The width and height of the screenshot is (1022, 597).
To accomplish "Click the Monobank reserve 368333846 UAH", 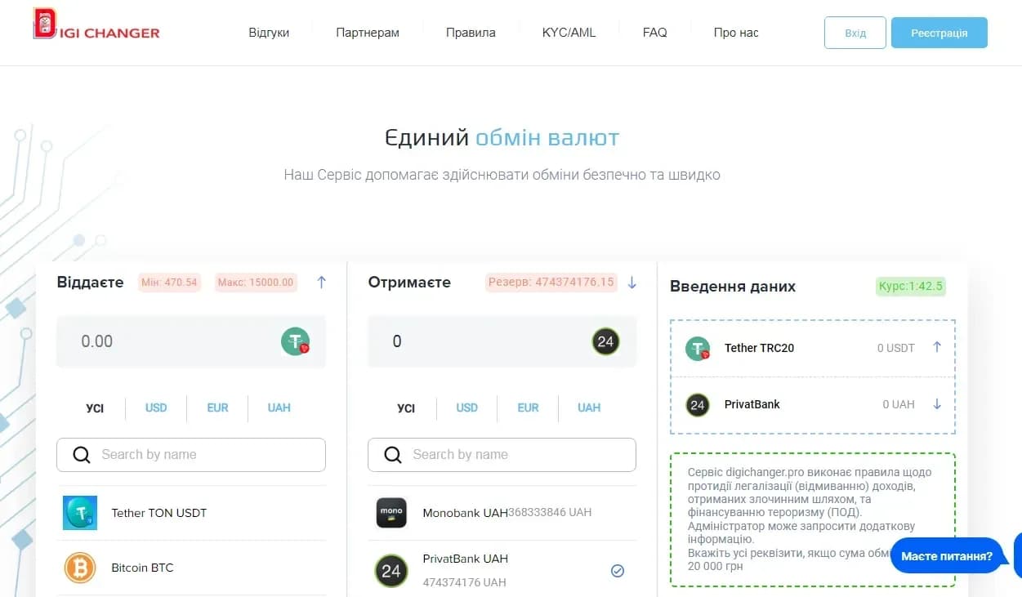I will point(550,513).
